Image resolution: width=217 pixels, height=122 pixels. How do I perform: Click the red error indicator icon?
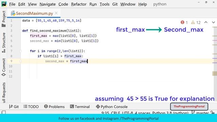(182, 22)
